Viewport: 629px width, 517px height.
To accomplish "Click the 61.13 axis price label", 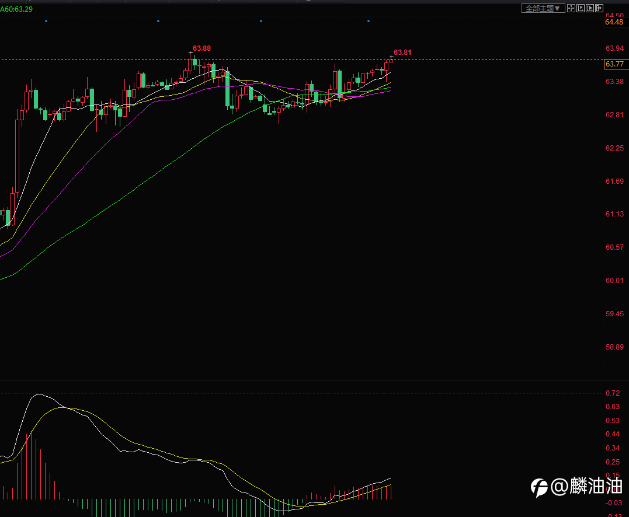I will (614, 214).
